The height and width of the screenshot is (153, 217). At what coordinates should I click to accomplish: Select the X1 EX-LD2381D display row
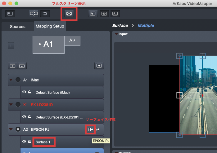pos(56,105)
